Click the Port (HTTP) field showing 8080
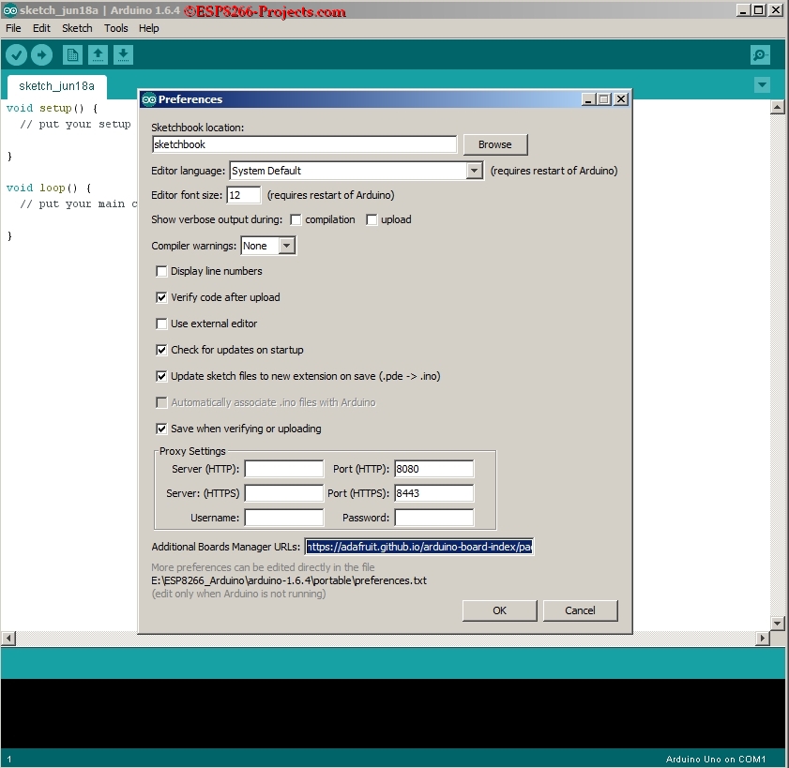 pyautogui.click(x=433, y=469)
